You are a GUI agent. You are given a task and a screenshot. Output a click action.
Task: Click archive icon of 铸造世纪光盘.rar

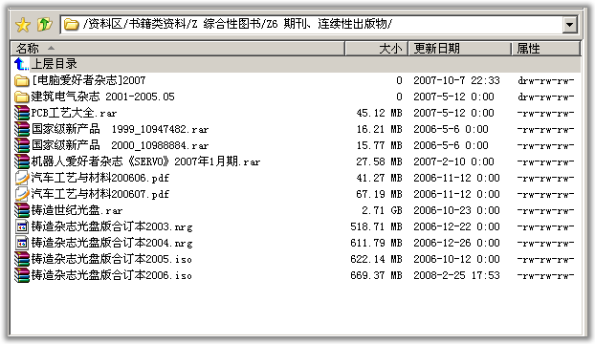coord(22,210)
